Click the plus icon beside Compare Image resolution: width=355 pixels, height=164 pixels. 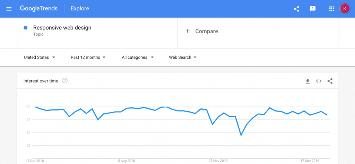pos(188,31)
